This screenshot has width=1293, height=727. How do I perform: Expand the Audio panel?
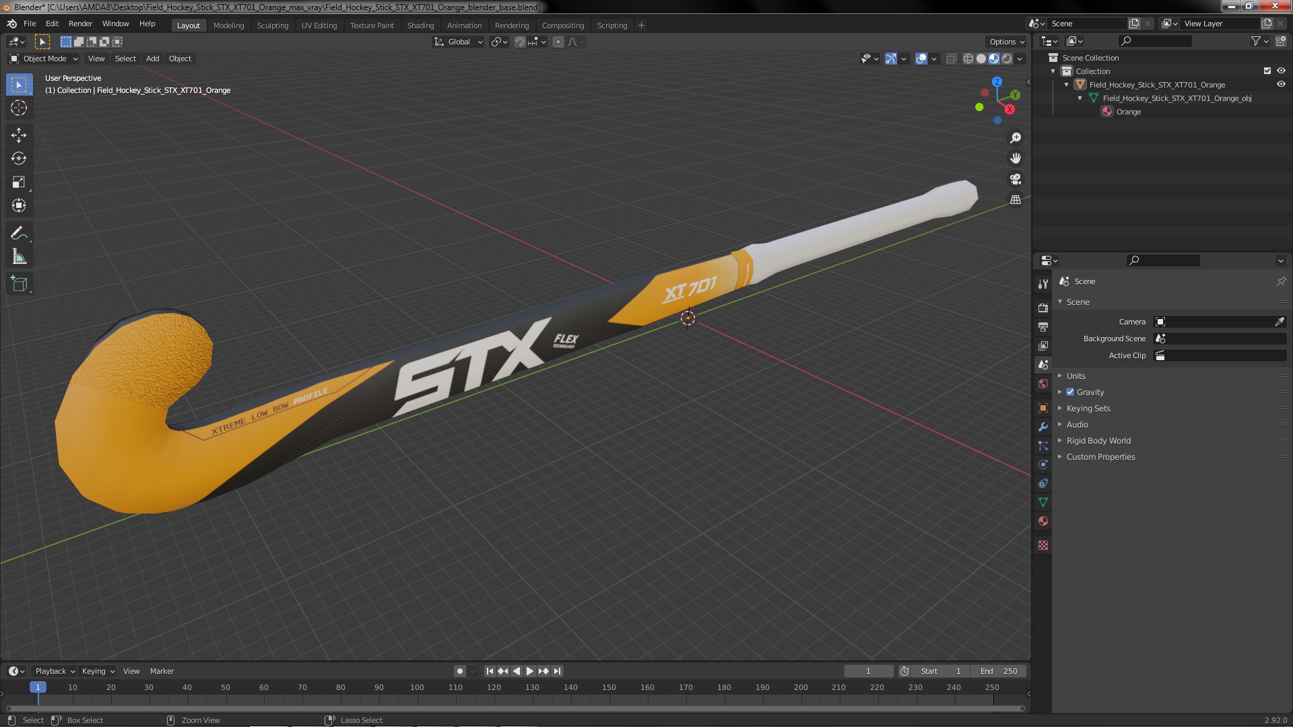[x=1077, y=424]
